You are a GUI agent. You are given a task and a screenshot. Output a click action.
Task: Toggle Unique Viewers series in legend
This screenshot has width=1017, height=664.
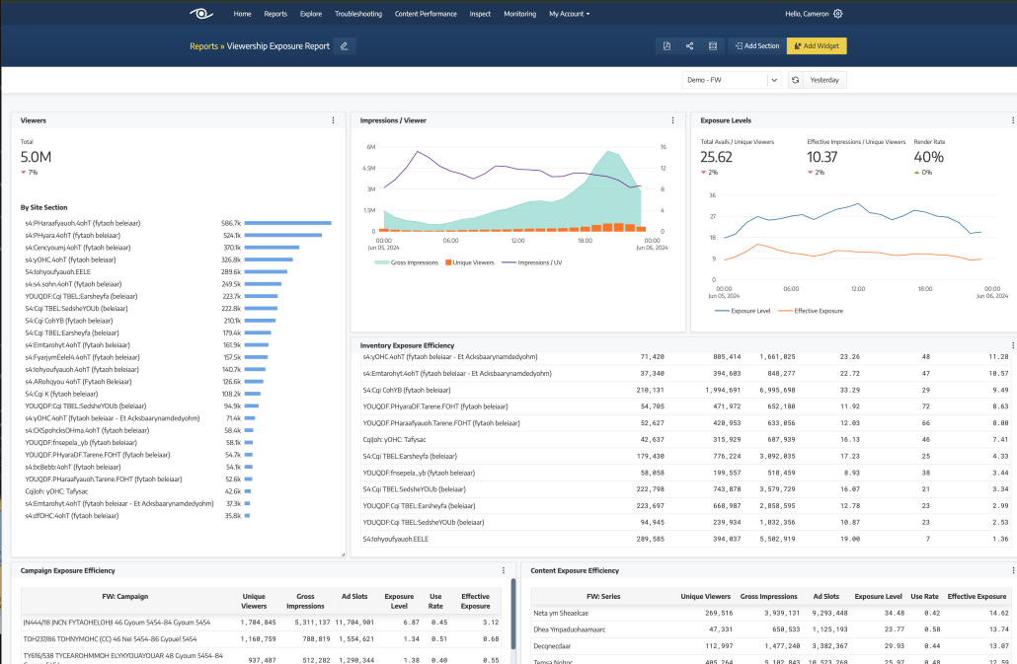(x=469, y=262)
